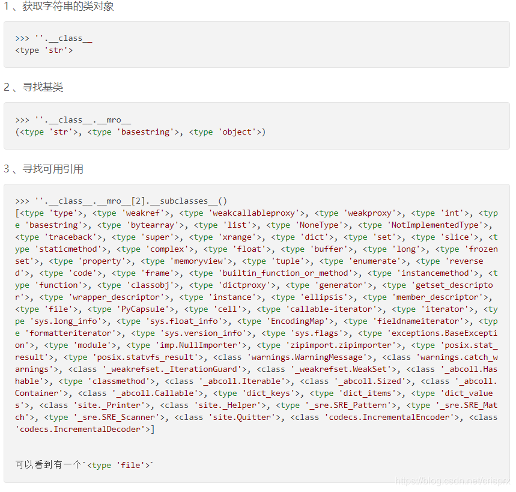Click <type 'weakcallableproxy'> in the subclasses list
This screenshot has height=492, width=516.
pos(242,213)
